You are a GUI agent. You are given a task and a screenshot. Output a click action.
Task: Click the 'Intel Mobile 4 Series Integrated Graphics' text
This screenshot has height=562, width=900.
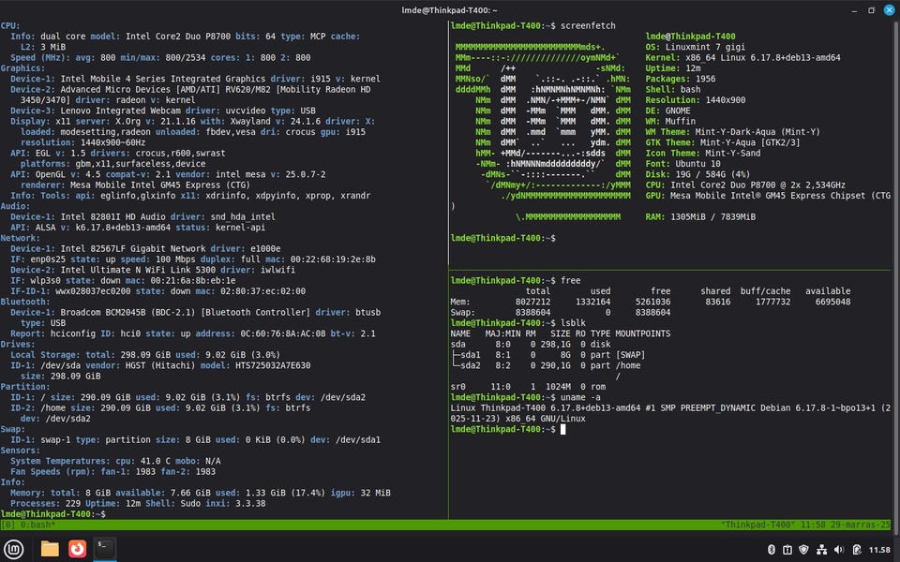pyautogui.click(x=163, y=79)
